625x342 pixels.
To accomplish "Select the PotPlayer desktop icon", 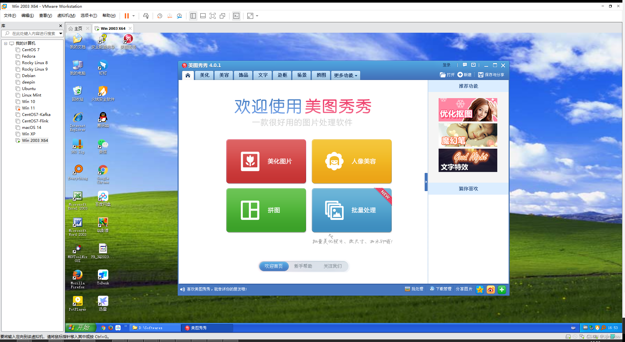I will coord(78,304).
